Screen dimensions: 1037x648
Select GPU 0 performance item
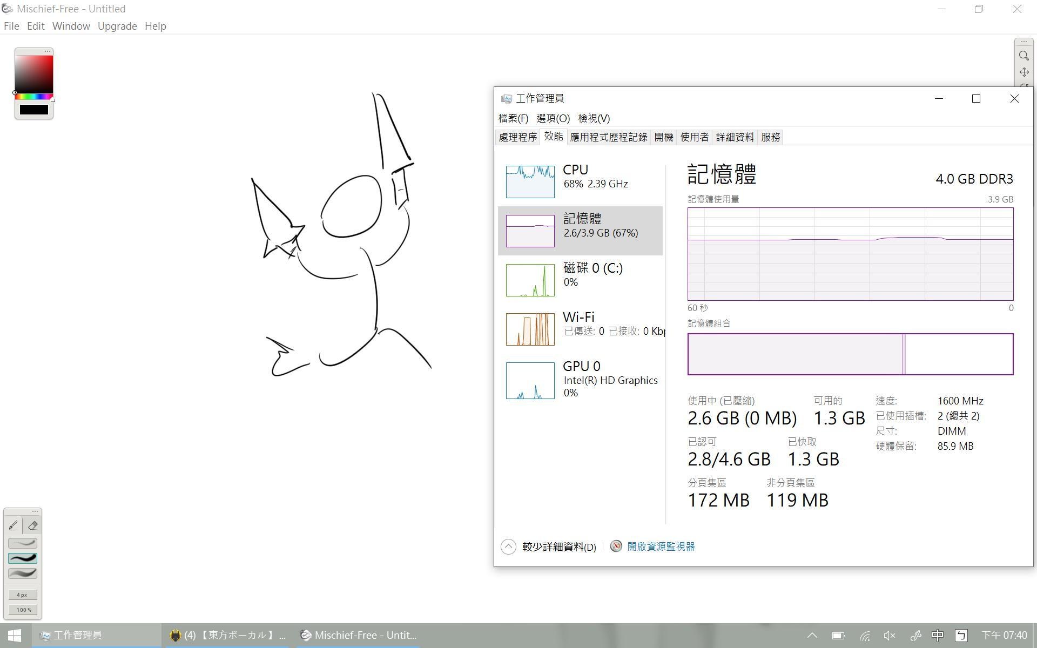coord(580,380)
